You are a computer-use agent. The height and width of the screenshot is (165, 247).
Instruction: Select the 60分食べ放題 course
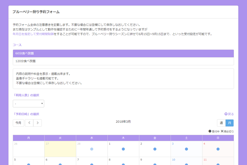tap(123, 53)
